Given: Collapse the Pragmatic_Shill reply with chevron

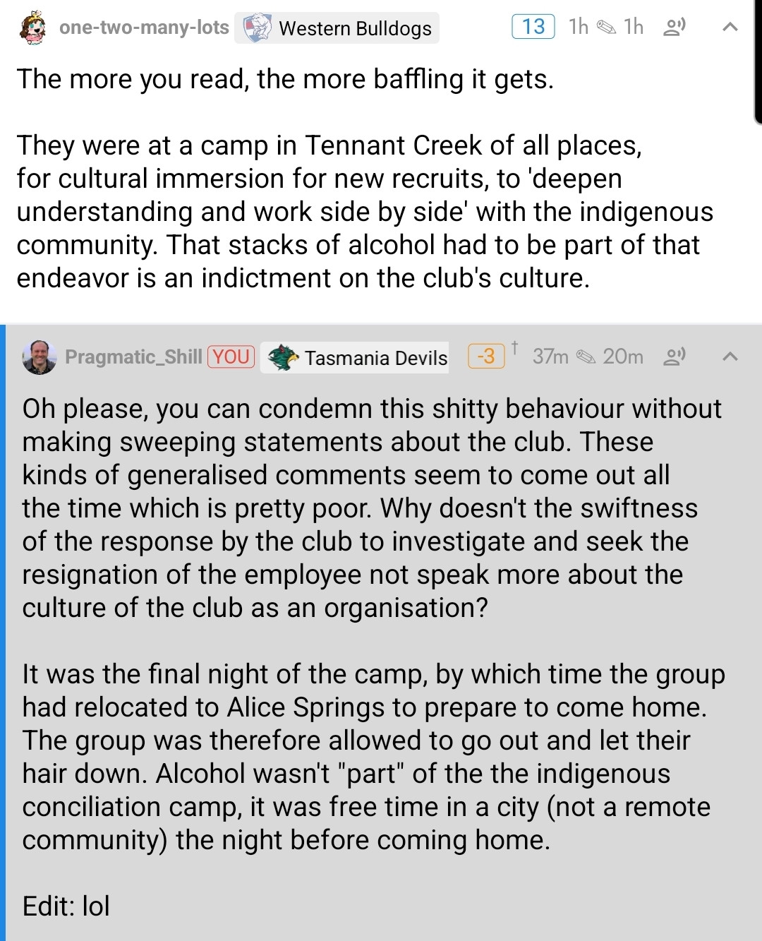Looking at the screenshot, I should pos(730,356).
